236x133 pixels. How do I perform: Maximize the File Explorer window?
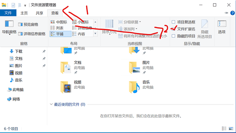point(215,5)
